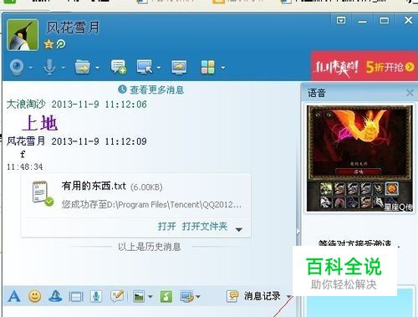418x317 pixels.
Task: Click the screen sharing monitor icon
Action: click(179, 67)
